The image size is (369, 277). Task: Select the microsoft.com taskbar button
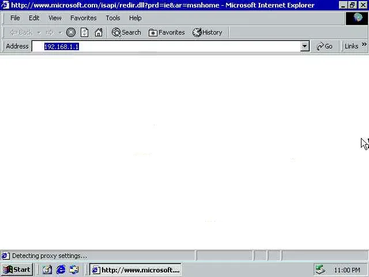(x=135, y=269)
